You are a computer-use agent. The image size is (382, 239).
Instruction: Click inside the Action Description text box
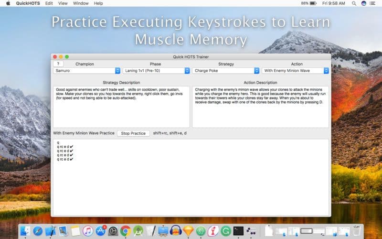260,107
